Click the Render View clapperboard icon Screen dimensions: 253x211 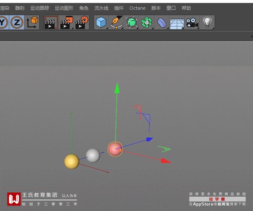[51, 22]
